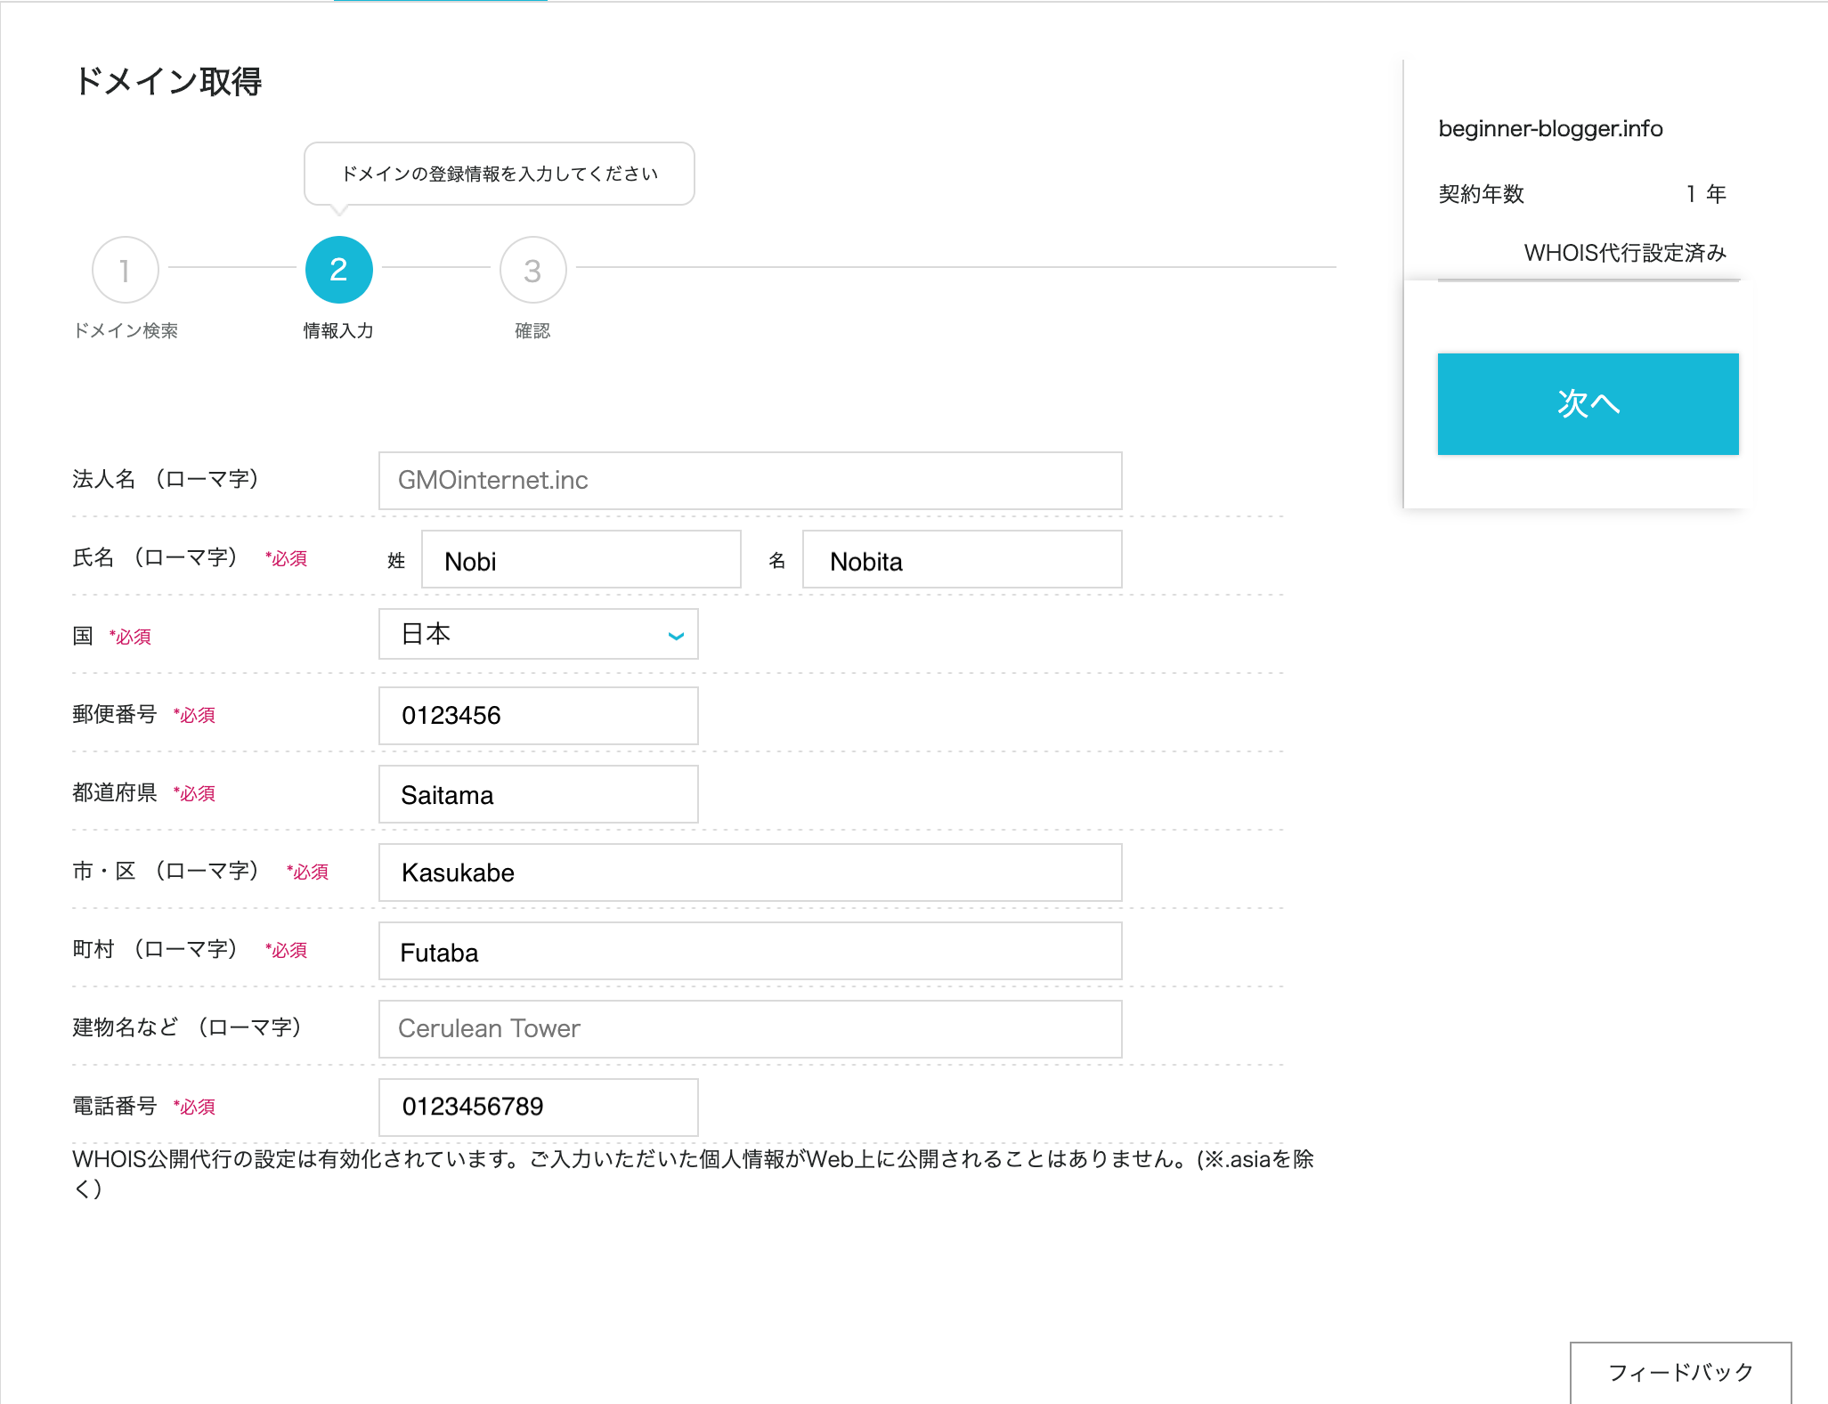Click the chevron arrow in country selector
This screenshot has width=1828, height=1404.
point(676,636)
